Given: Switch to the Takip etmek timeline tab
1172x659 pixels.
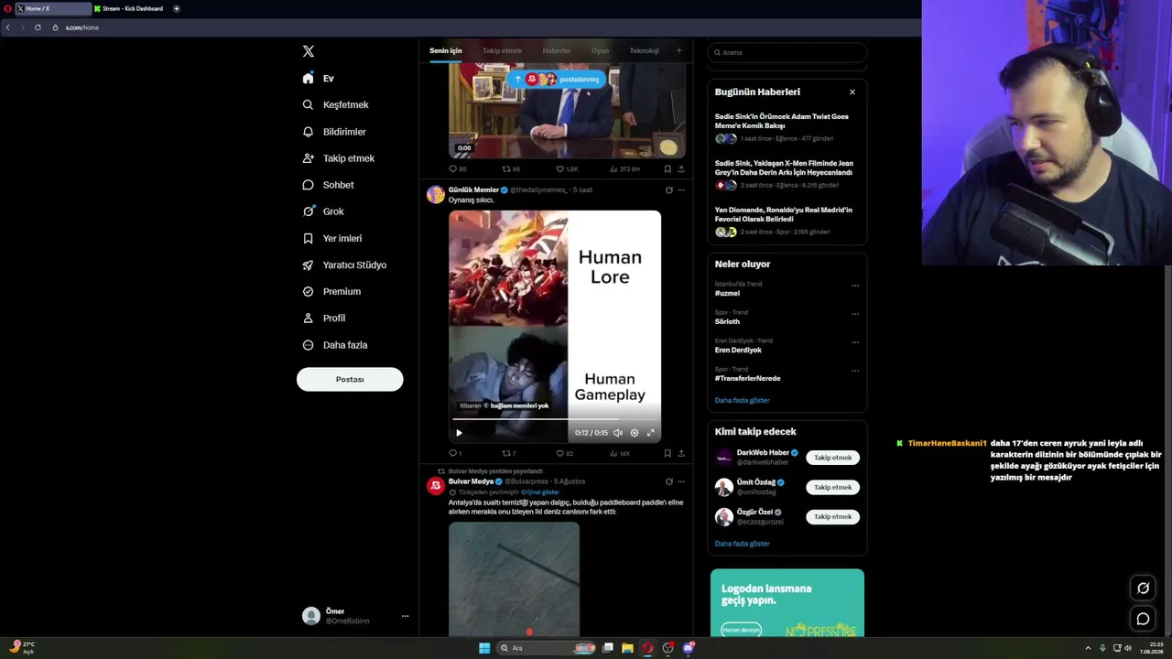Looking at the screenshot, I should click(502, 50).
